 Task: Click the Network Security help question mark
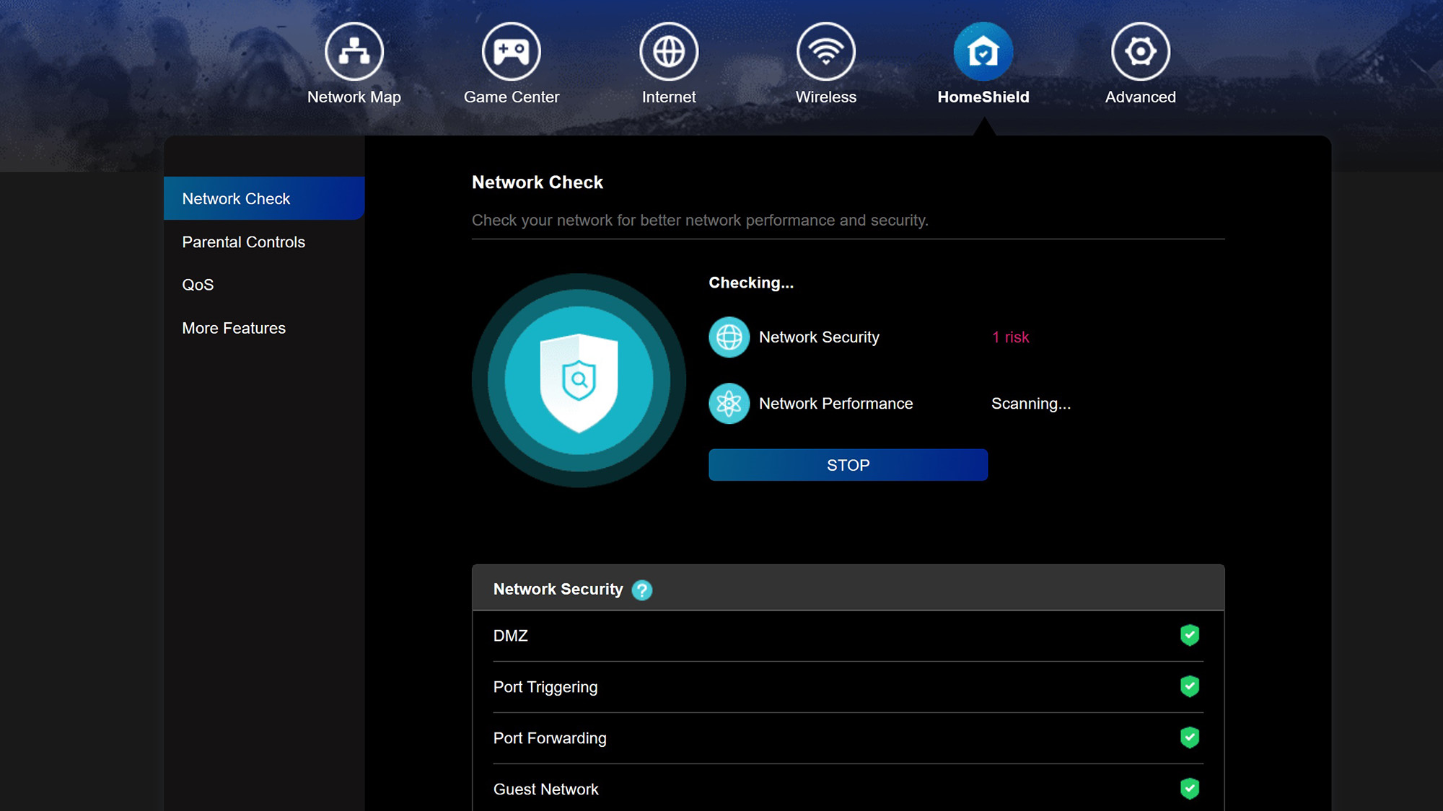click(641, 590)
